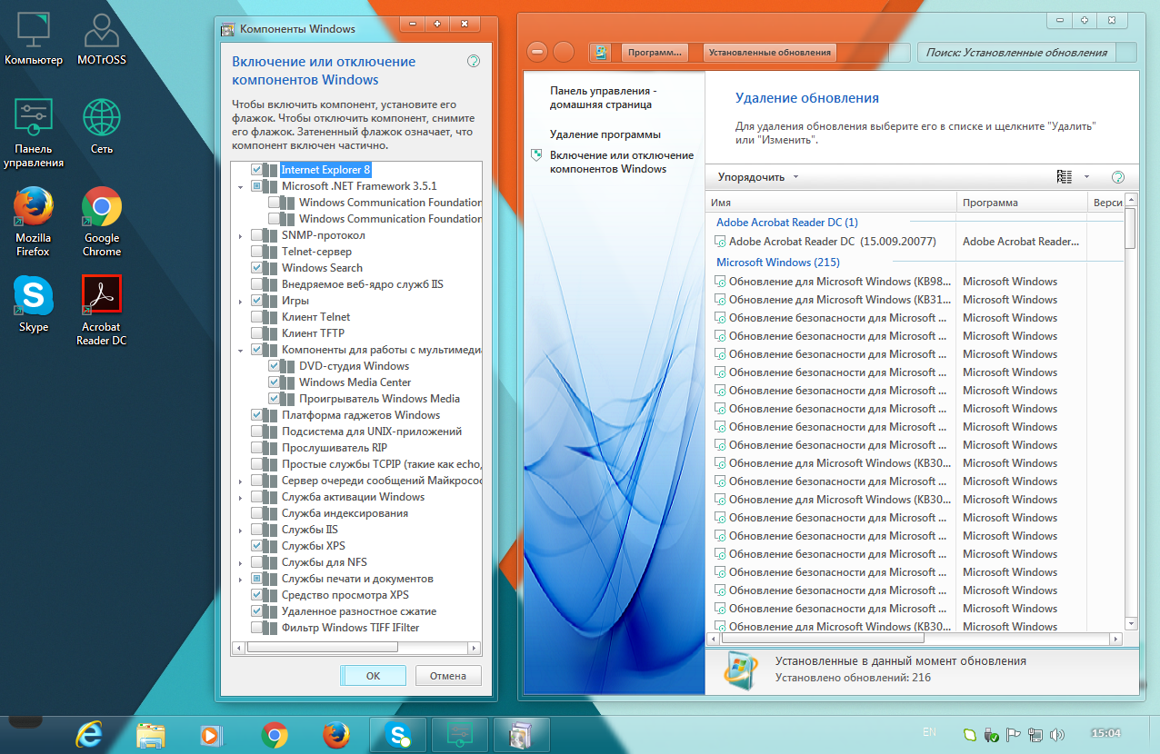
Task: Click the EN language indicator
Action: click(929, 731)
